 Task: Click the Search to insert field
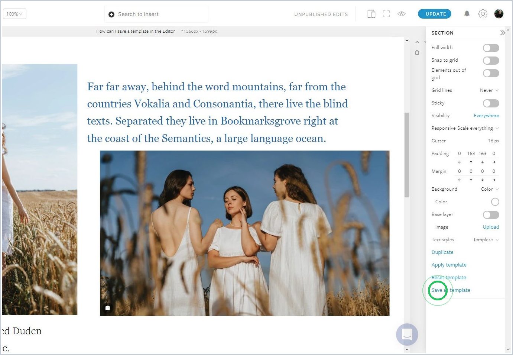[156, 14]
